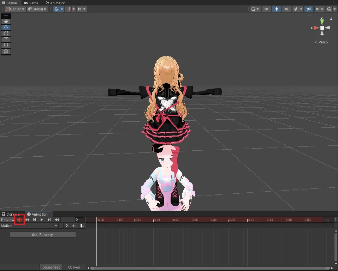The width and height of the screenshot is (338, 271).
Task: Toggle scene visibility eye icon
Action: click(x=309, y=9)
